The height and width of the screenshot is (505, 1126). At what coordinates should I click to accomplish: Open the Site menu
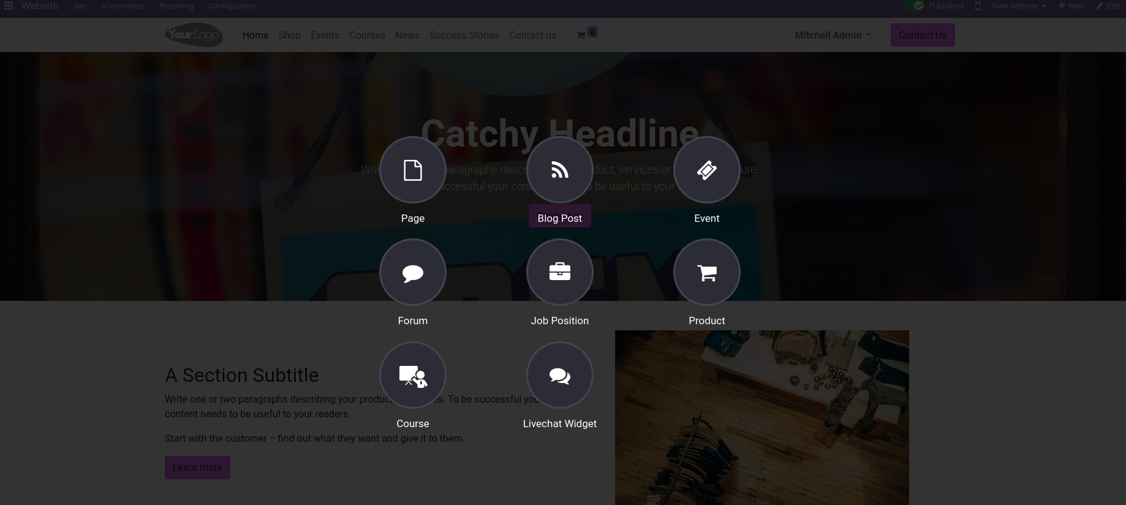click(80, 6)
